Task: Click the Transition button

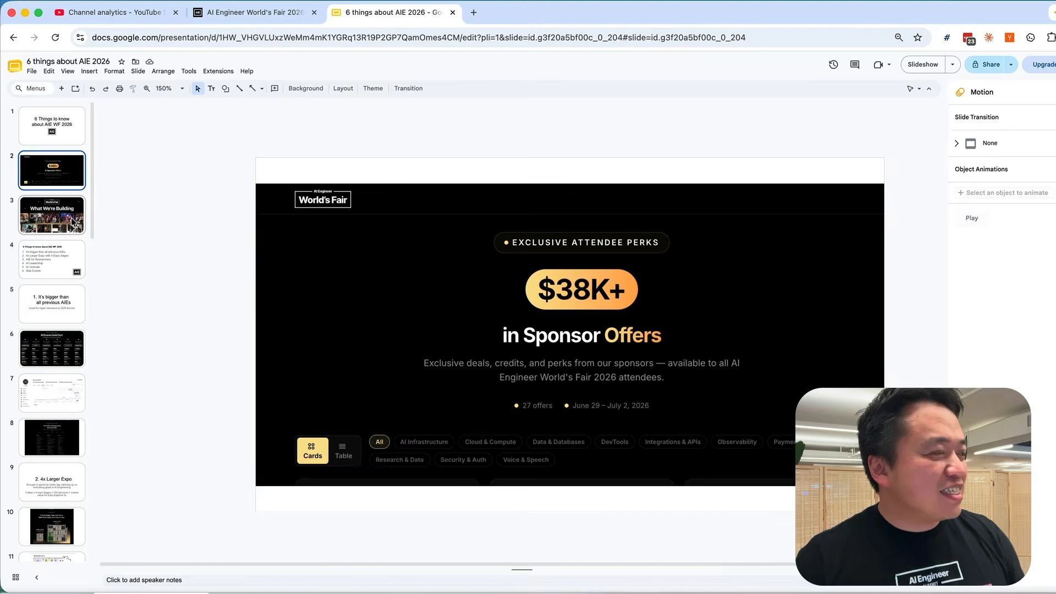Action: (409, 89)
